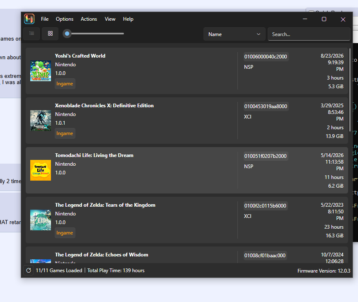Click the Search input field
The width and height of the screenshot is (358, 302).
pyautogui.click(x=309, y=34)
